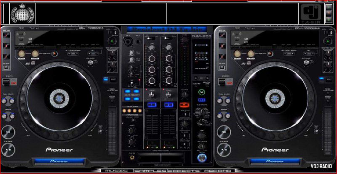Image resolution: width=337 pixels, height=174 pixels.
Task: Toggle the orange master cue button
Action: point(184,105)
